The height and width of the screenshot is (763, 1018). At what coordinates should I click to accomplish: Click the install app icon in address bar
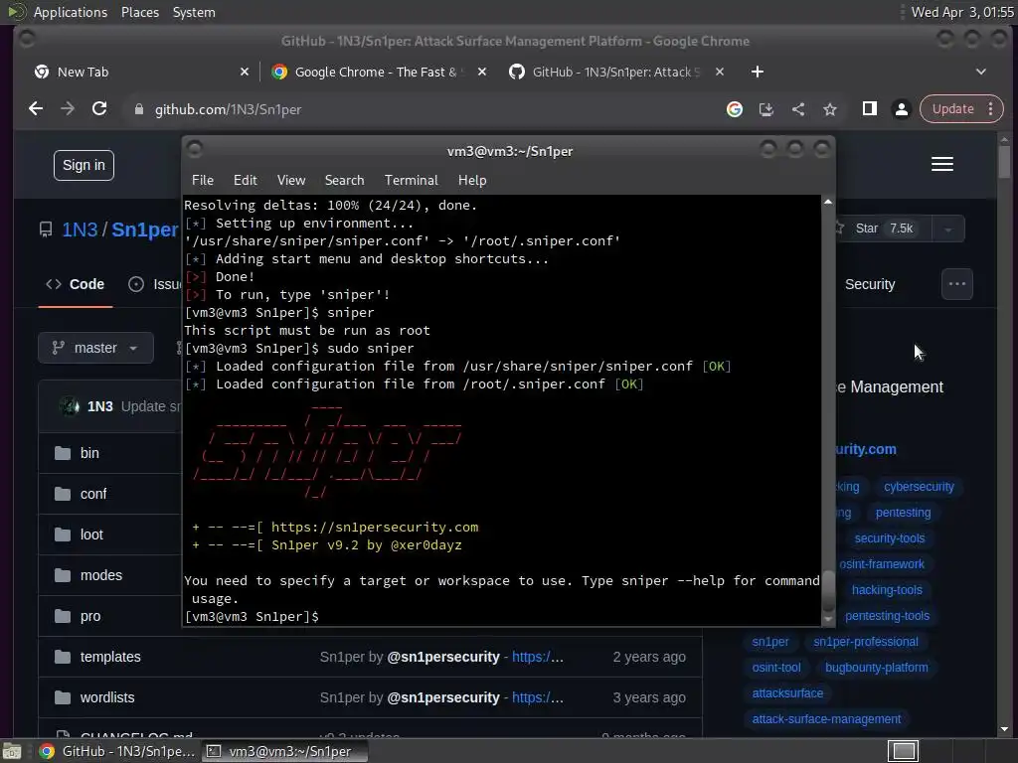pyautogui.click(x=766, y=109)
